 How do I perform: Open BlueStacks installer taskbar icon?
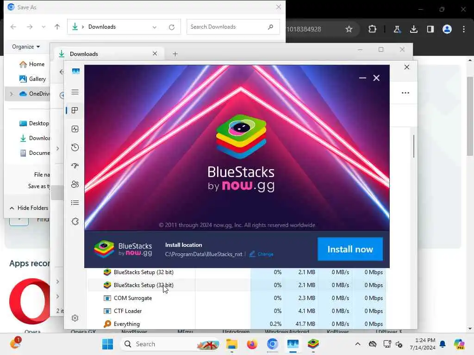(x=313, y=344)
